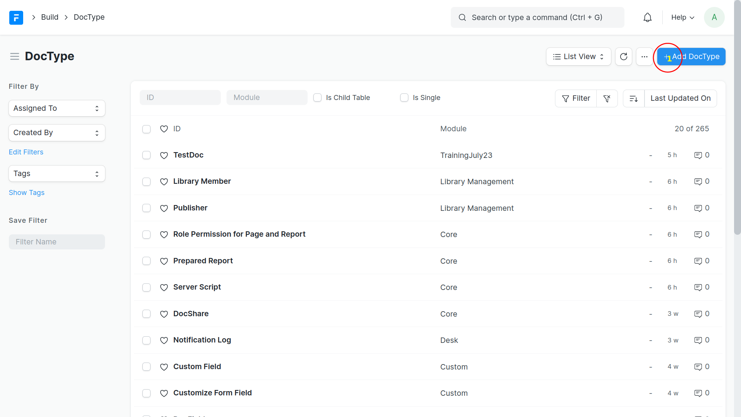741x417 pixels.
Task: Go to Build breadcrumb
Action: (49, 17)
